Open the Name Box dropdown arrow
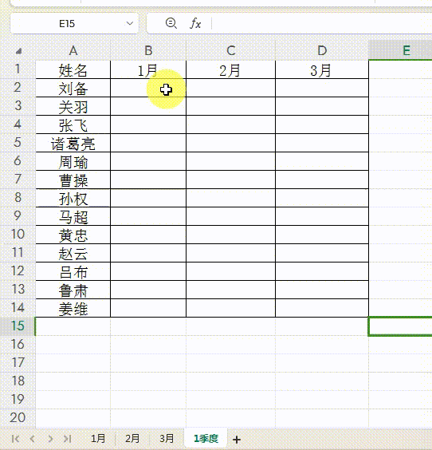The height and width of the screenshot is (450, 432). click(x=130, y=23)
